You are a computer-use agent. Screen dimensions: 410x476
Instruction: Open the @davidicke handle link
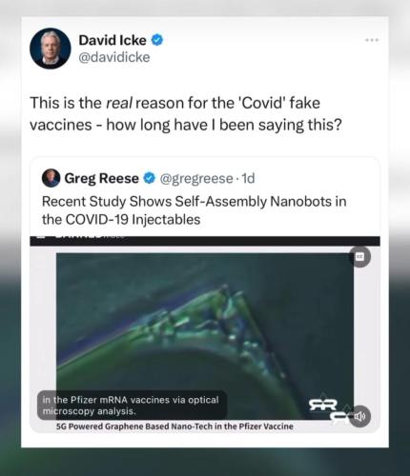[x=114, y=57]
